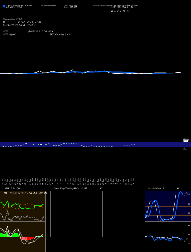Select the MACD values line
The image size is (191, 252).
click(19, 25)
